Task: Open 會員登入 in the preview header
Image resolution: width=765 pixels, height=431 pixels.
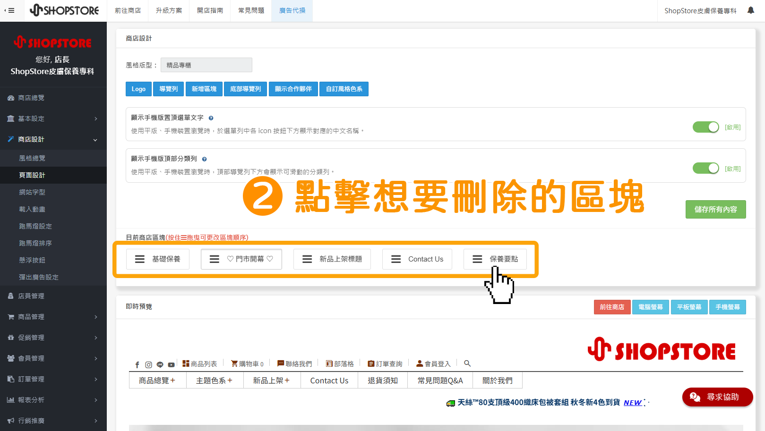Action: click(x=433, y=363)
